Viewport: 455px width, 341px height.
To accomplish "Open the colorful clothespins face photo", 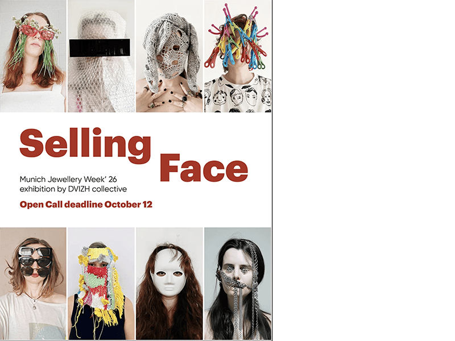I will (x=238, y=56).
